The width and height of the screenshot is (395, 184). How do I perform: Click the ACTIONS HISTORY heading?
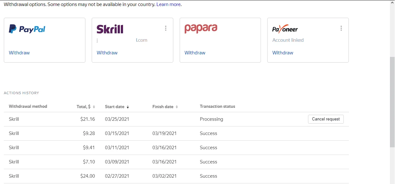(22, 93)
